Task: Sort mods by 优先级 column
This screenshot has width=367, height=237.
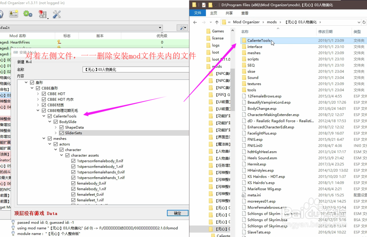Action: [x=162, y=36]
